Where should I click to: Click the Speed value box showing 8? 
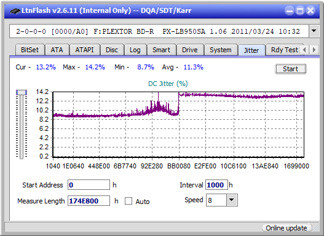(216, 200)
